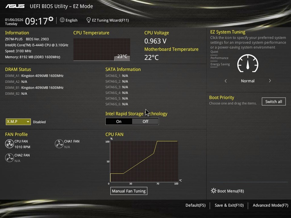
Task: Click the EZ Tuning Wizard lightbulb icon
Action: point(89,20)
